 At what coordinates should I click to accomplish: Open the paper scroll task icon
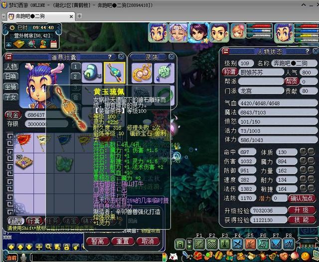[x=251, y=256]
